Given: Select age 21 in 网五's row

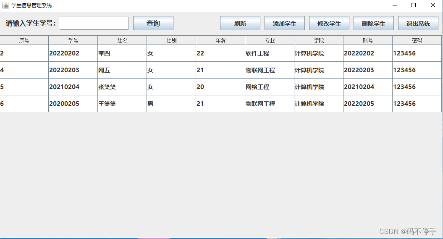Looking at the screenshot, I should pos(220,70).
